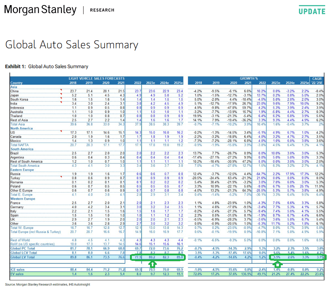Click the GROWTH % table header
Viewport: 331px width, 299px height.
249,78
